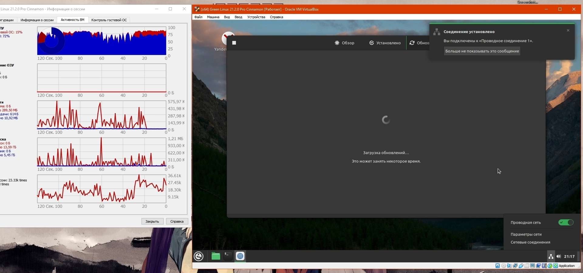Click the volume speaker tray icon
583x273 pixels.
[559, 257]
